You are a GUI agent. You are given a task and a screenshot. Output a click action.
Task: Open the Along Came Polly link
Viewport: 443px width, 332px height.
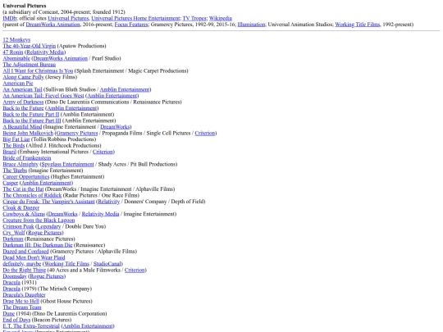[x=24, y=77]
